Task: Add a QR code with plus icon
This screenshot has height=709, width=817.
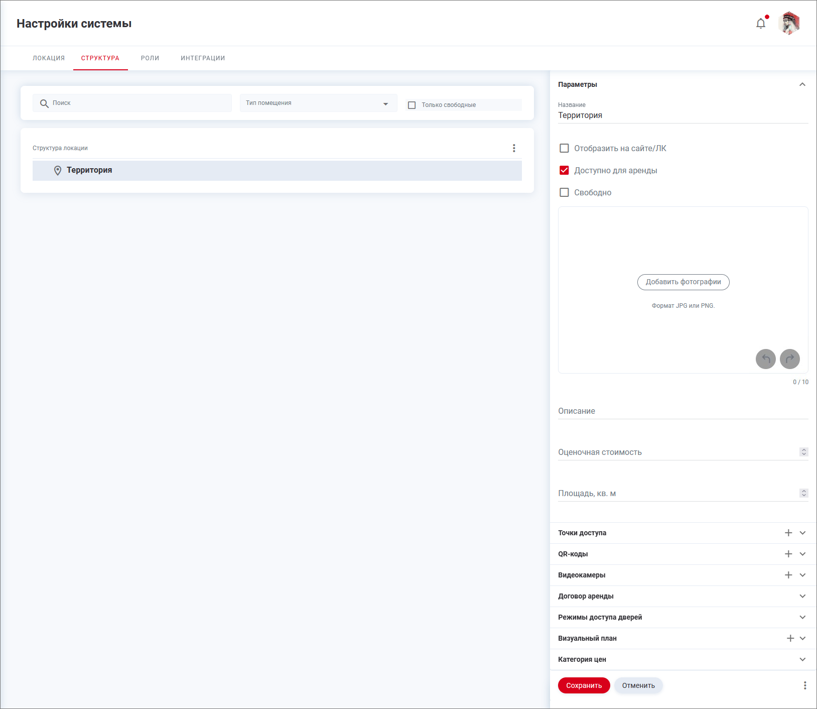Action: coord(788,554)
